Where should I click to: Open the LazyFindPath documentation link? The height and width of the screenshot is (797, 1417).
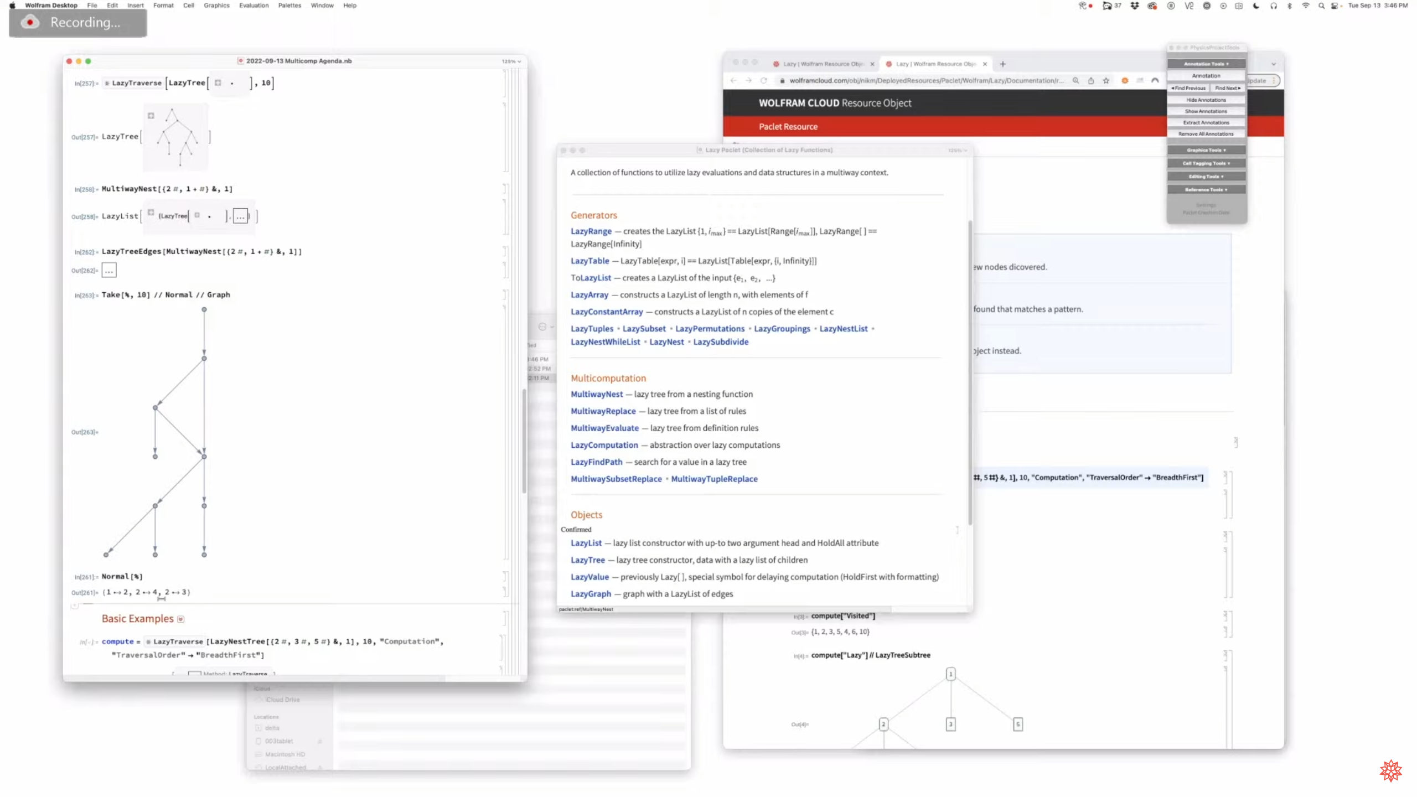pyautogui.click(x=597, y=462)
